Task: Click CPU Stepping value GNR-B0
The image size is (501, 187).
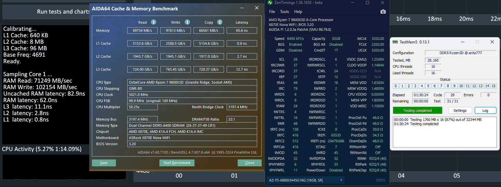Action: pos(193,88)
